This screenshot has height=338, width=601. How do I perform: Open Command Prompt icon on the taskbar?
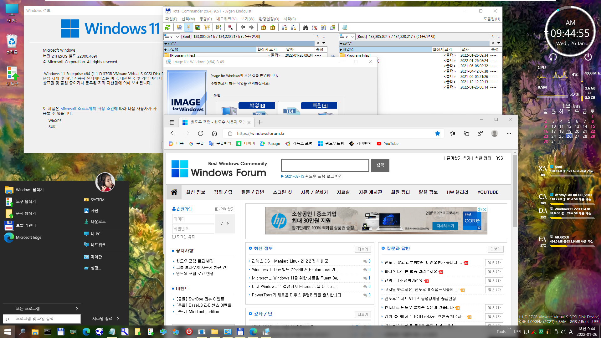tap(48, 331)
